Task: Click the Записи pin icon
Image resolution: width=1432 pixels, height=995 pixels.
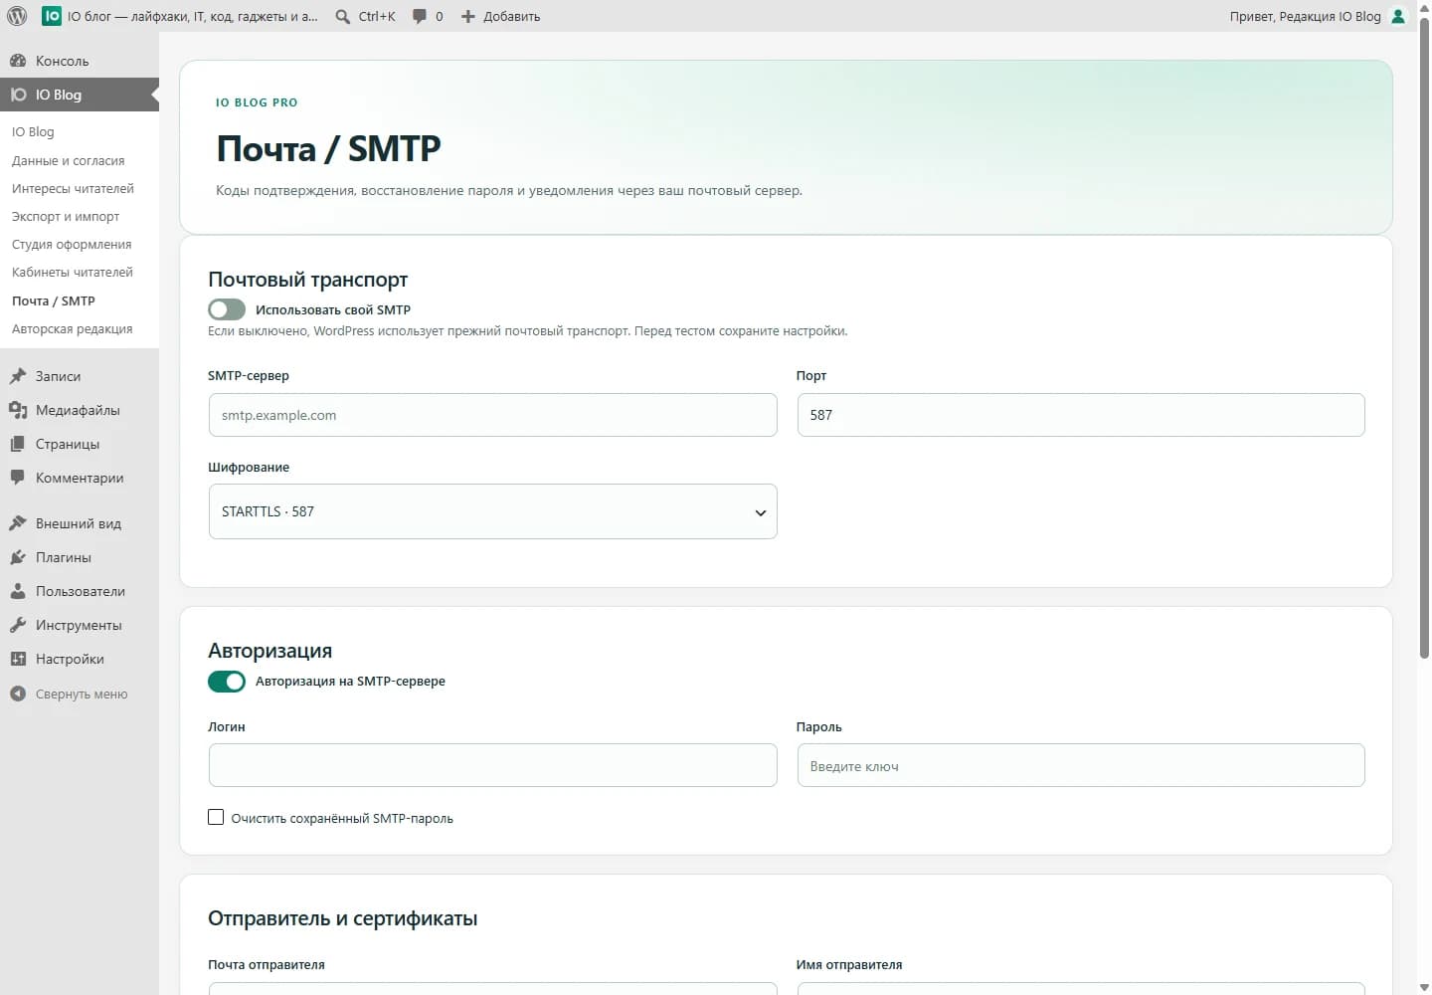Action: tap(18, 376)
